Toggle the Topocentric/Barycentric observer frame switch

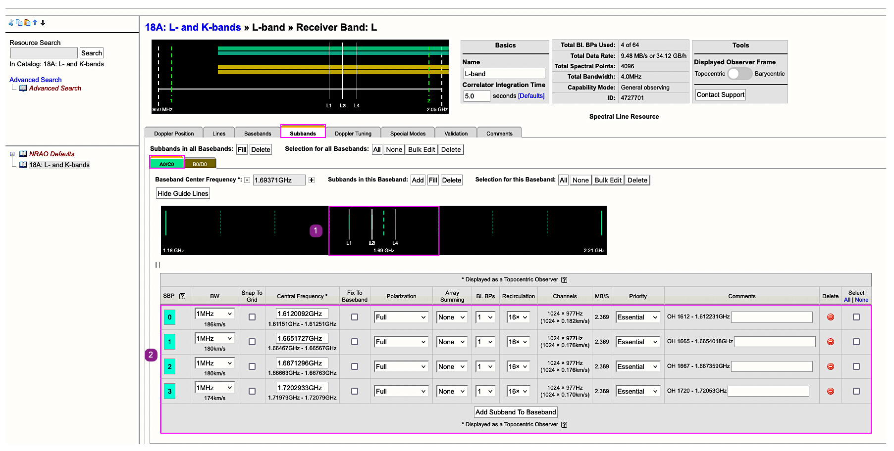739,74
